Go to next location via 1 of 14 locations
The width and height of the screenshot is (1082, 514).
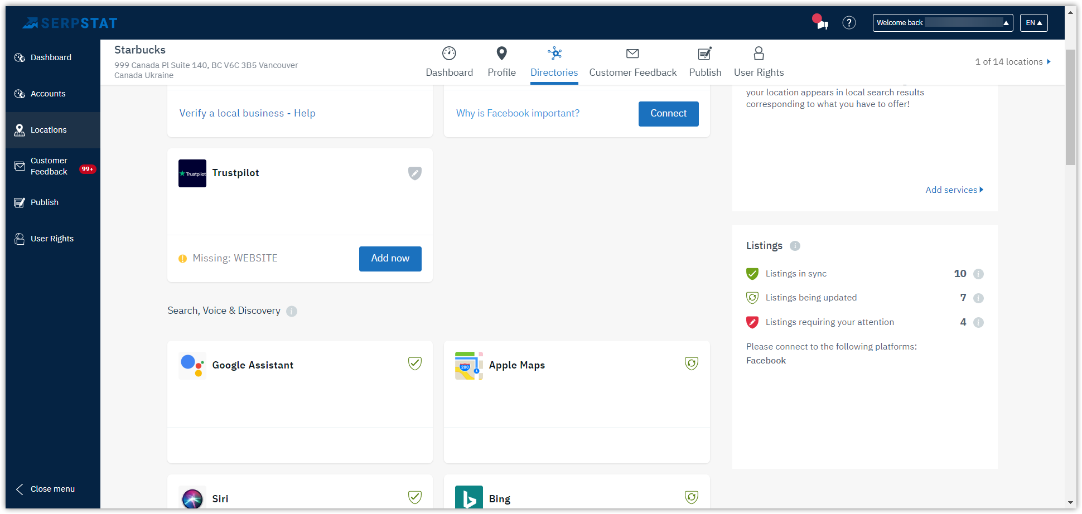point(1013,62)
